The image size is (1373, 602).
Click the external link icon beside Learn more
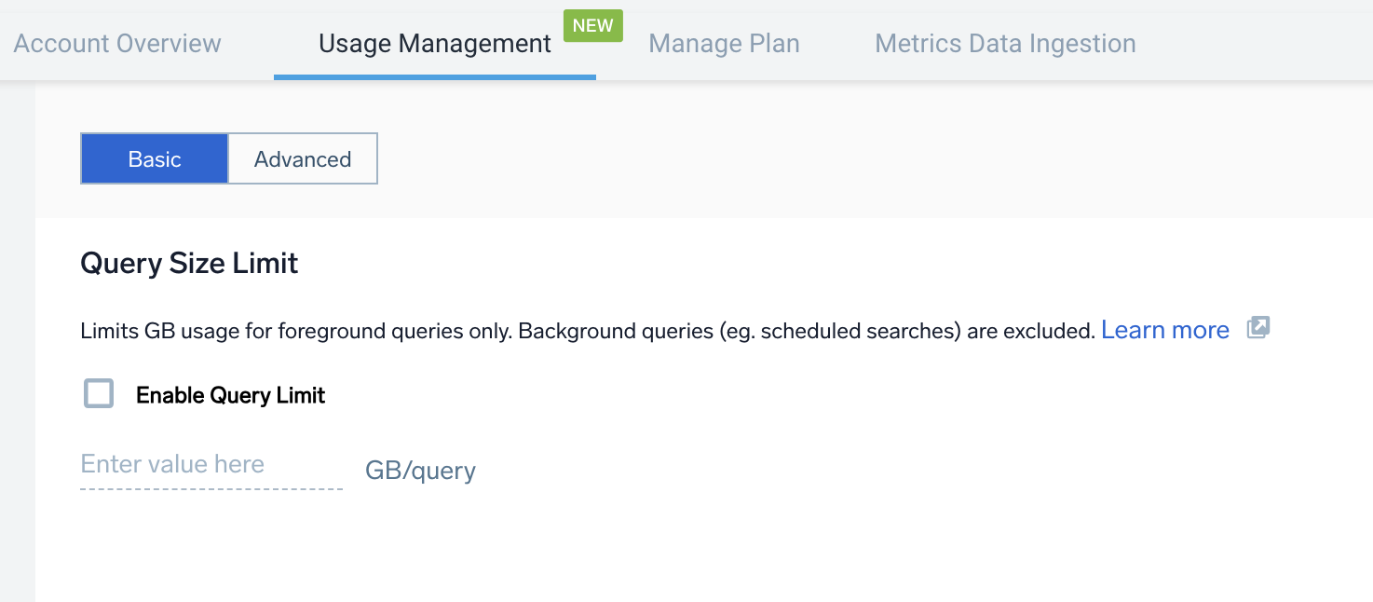(1258, 328)
